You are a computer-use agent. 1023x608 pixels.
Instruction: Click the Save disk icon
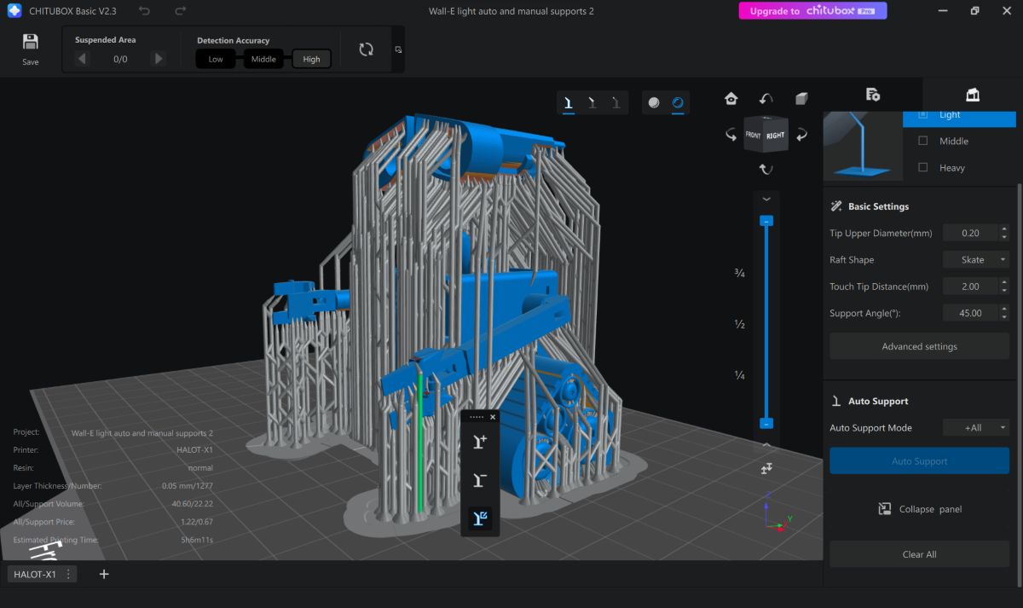[x=31, y=43]
